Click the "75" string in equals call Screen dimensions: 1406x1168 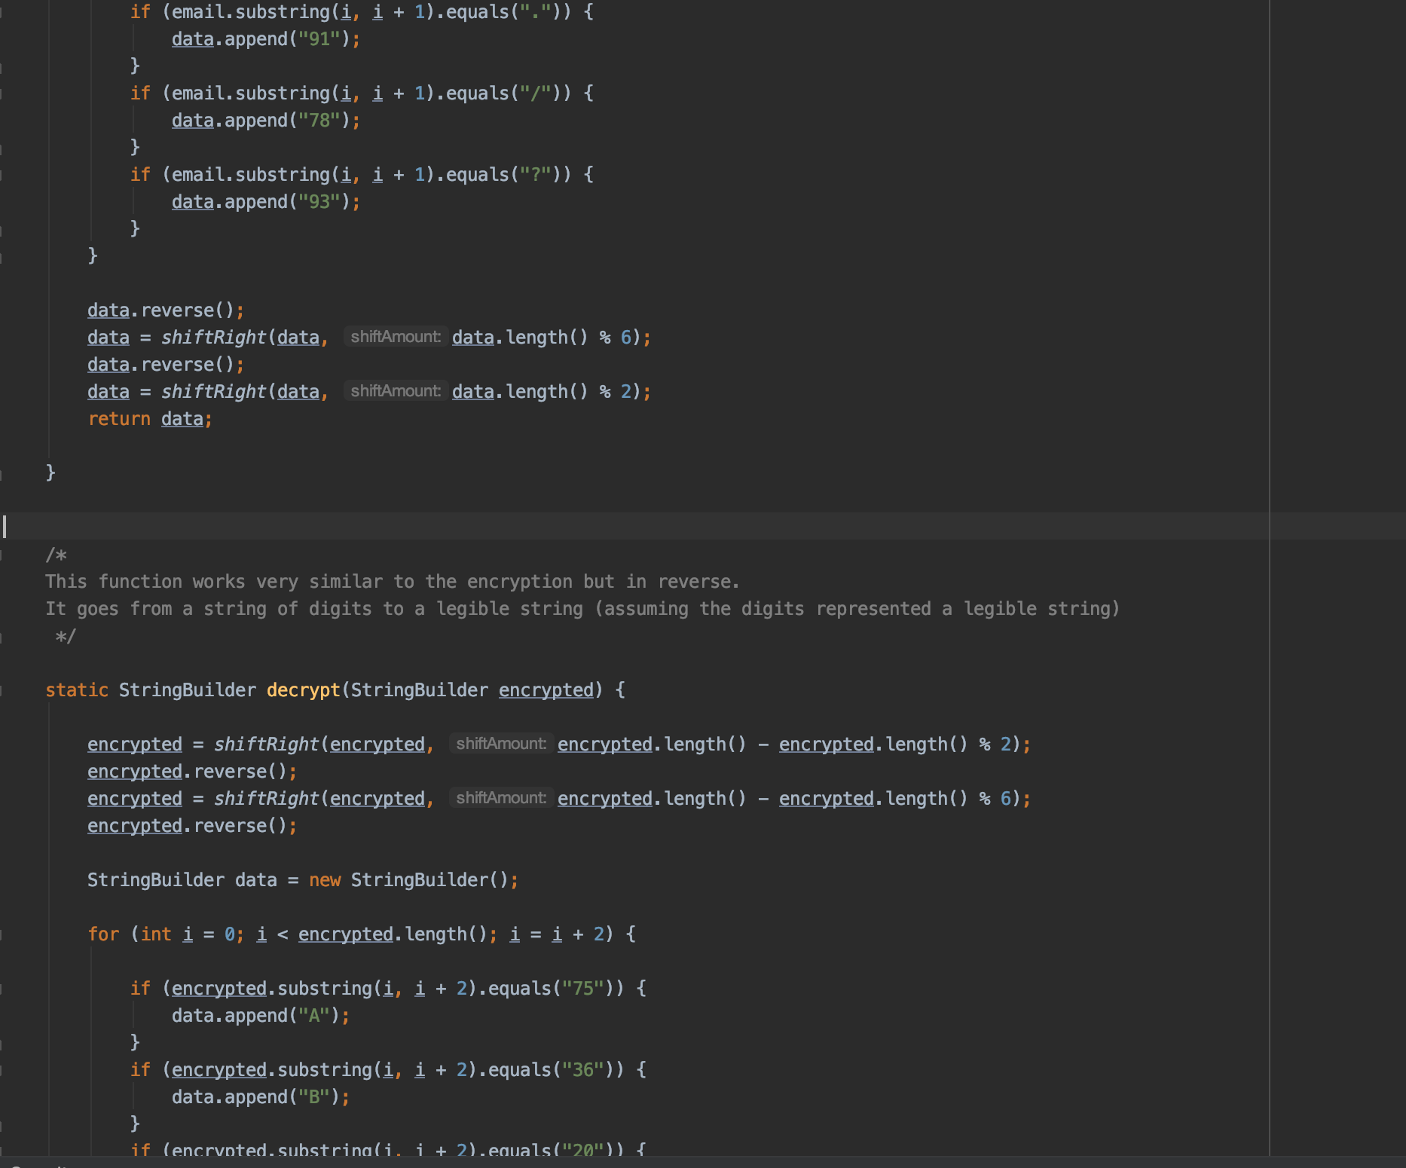[583, 988]
